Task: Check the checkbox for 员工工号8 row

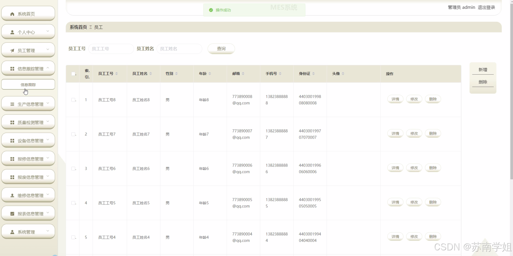Action: pyautogui.click(x=73, y=100)
